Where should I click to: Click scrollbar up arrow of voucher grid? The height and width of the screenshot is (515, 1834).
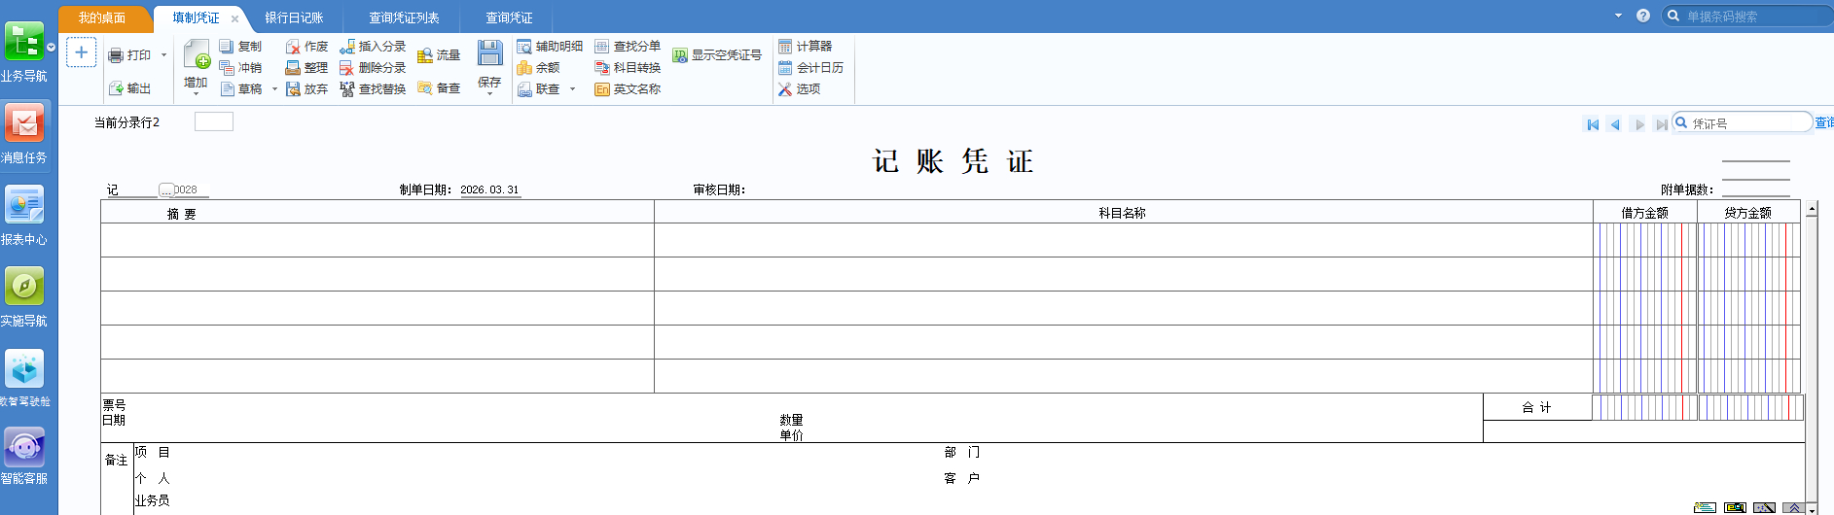(1812, 209)
